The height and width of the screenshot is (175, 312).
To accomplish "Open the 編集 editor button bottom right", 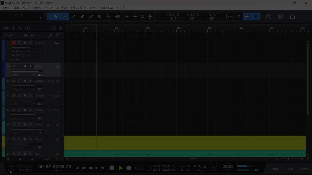I will click(275, 169).
